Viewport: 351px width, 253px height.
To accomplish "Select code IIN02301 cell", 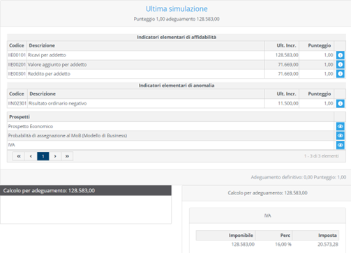I will pyautogui.click(x=17, y=103).
